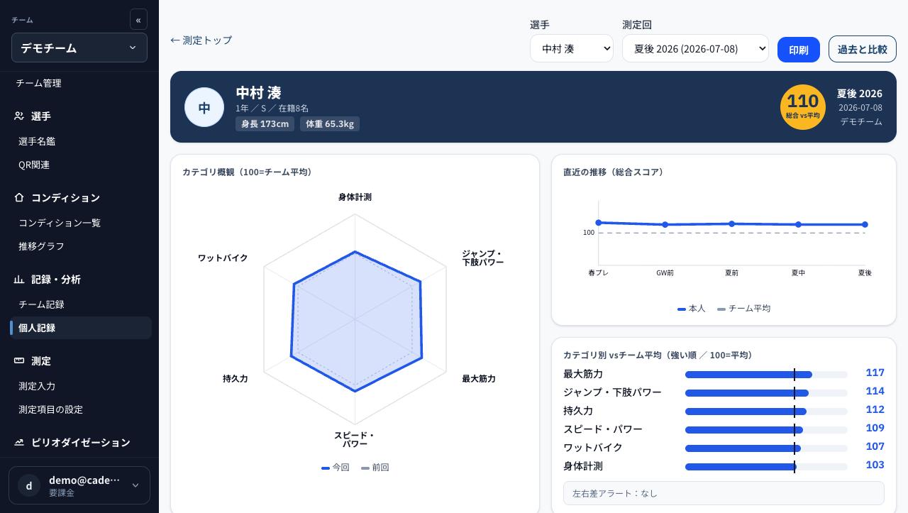Expand the demo@cade account menu

79,485
